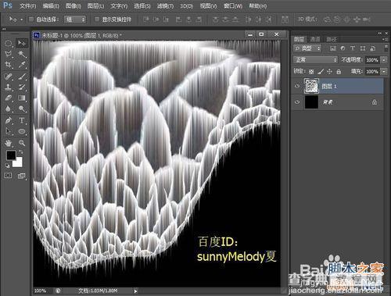Toggle Quick Mask mode

click(8, 176)
